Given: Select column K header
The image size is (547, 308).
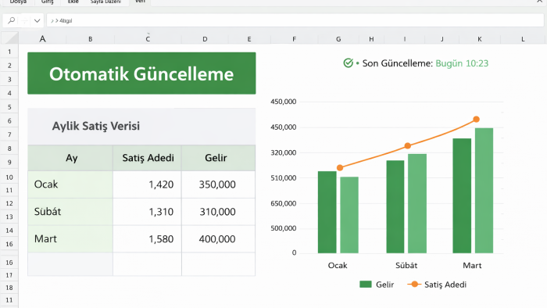Looking at the screenshot, I should (480, 39).
